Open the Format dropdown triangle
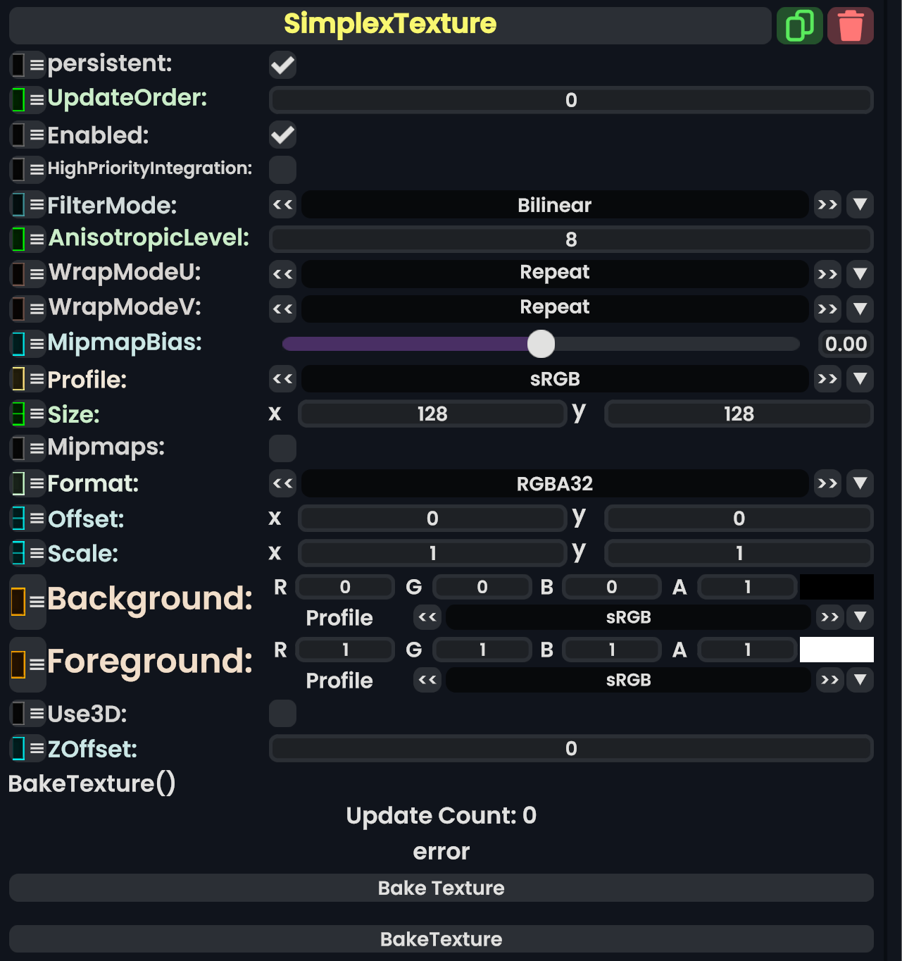 tap(860, 483)
